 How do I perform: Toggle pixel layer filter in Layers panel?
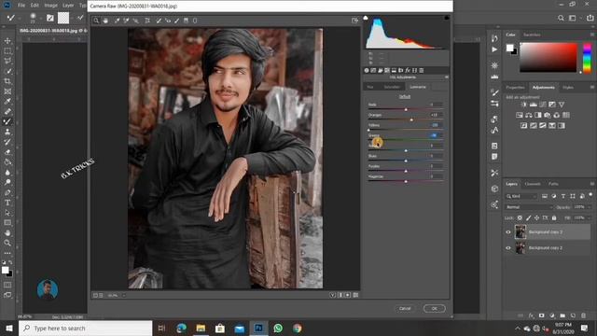545,196
